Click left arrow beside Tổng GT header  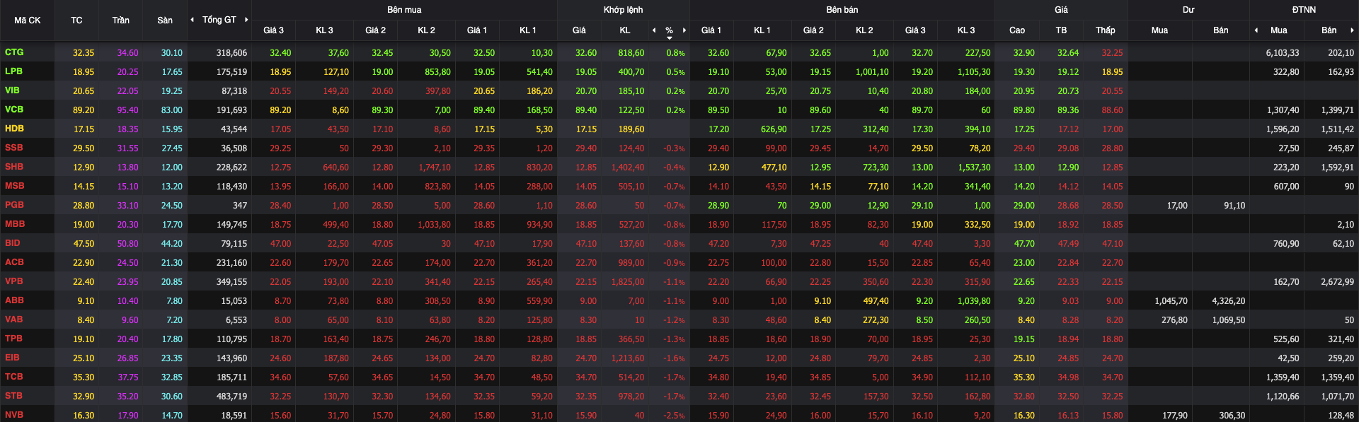click(193, 20)
